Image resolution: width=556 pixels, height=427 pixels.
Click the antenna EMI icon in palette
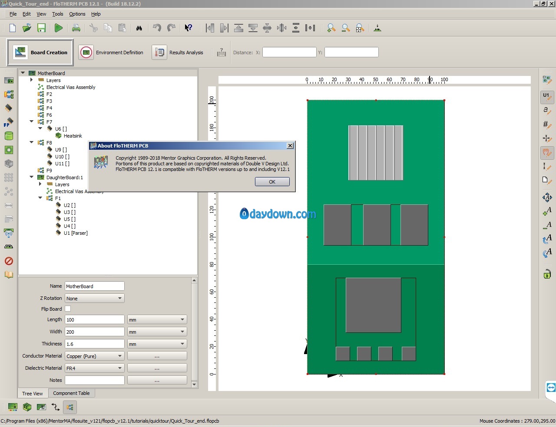click(9, 233)
